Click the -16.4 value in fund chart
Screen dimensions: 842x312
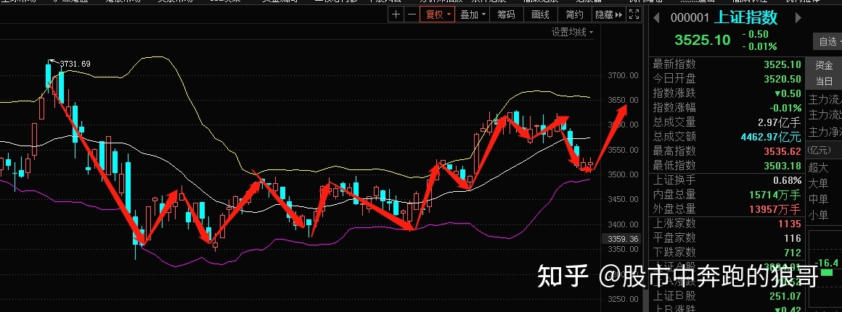(x=825, y=262)
